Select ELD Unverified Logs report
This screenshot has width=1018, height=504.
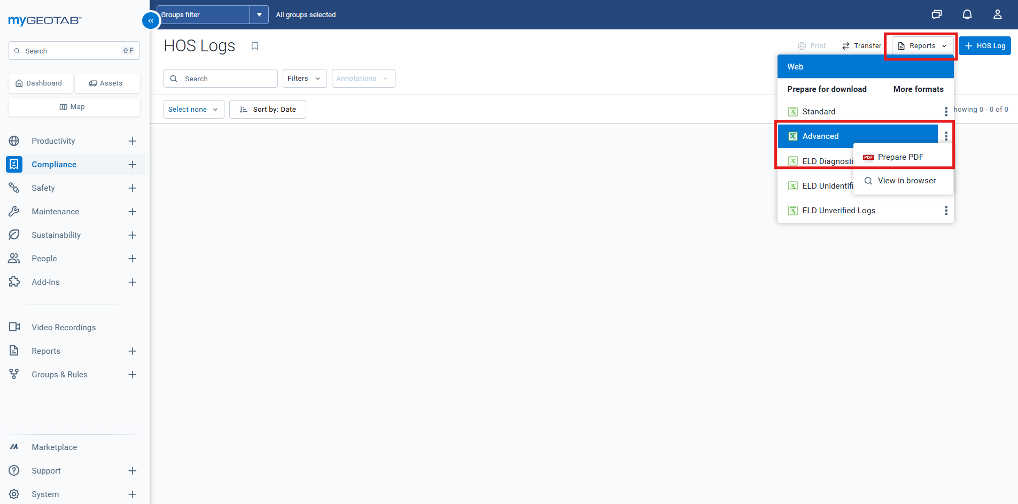coord(858,211)
